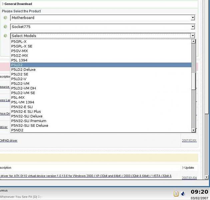Click the dropdown list scroll-up arrow

(193, 42)
